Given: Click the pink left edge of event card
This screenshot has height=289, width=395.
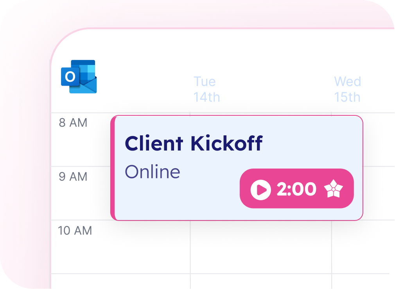Looking at the screenshot, I should coord(113,168).
